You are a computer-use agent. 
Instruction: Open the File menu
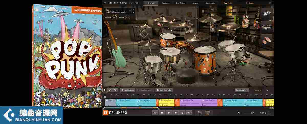point(105,3)
